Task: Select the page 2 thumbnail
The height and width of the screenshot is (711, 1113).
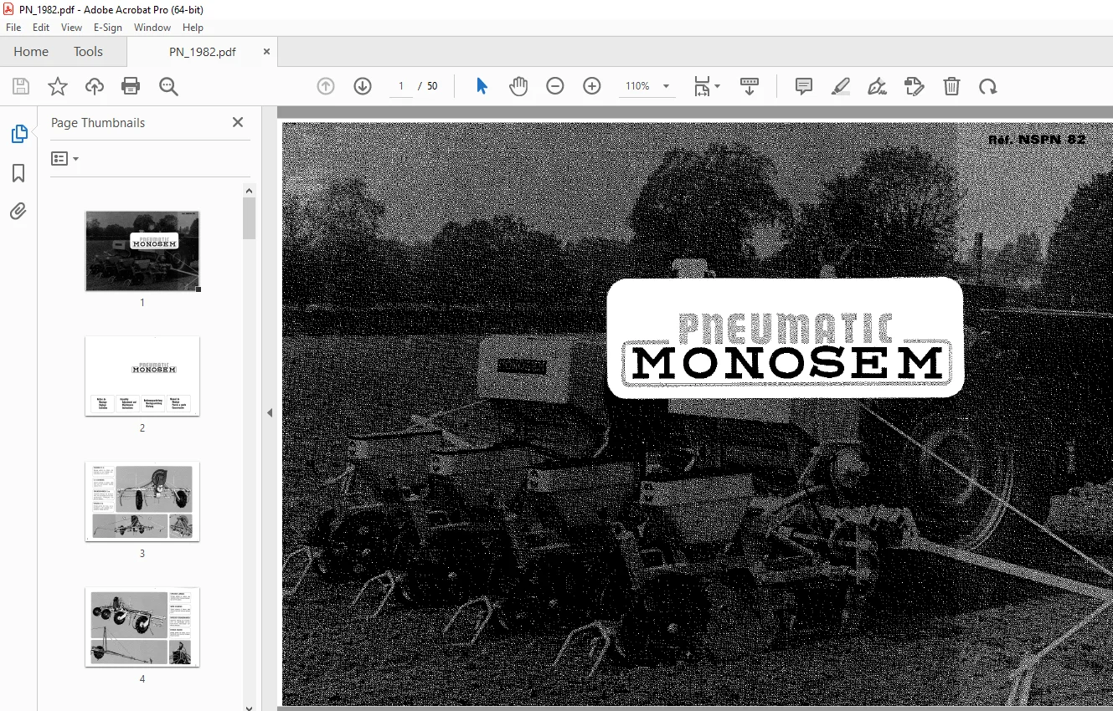Action: 142,376
